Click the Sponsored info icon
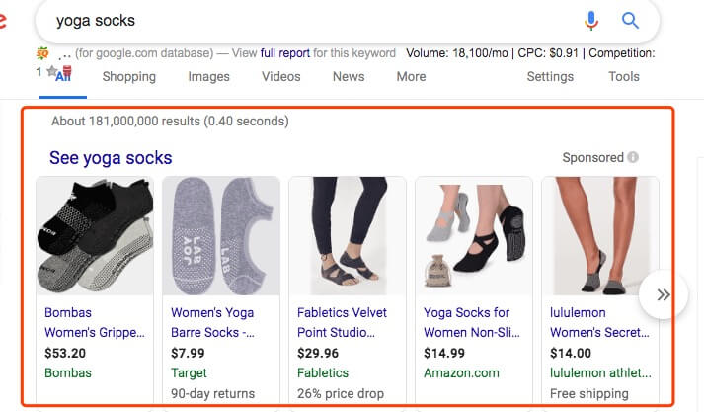Screen dimensions: 704x412 [633, 157]
